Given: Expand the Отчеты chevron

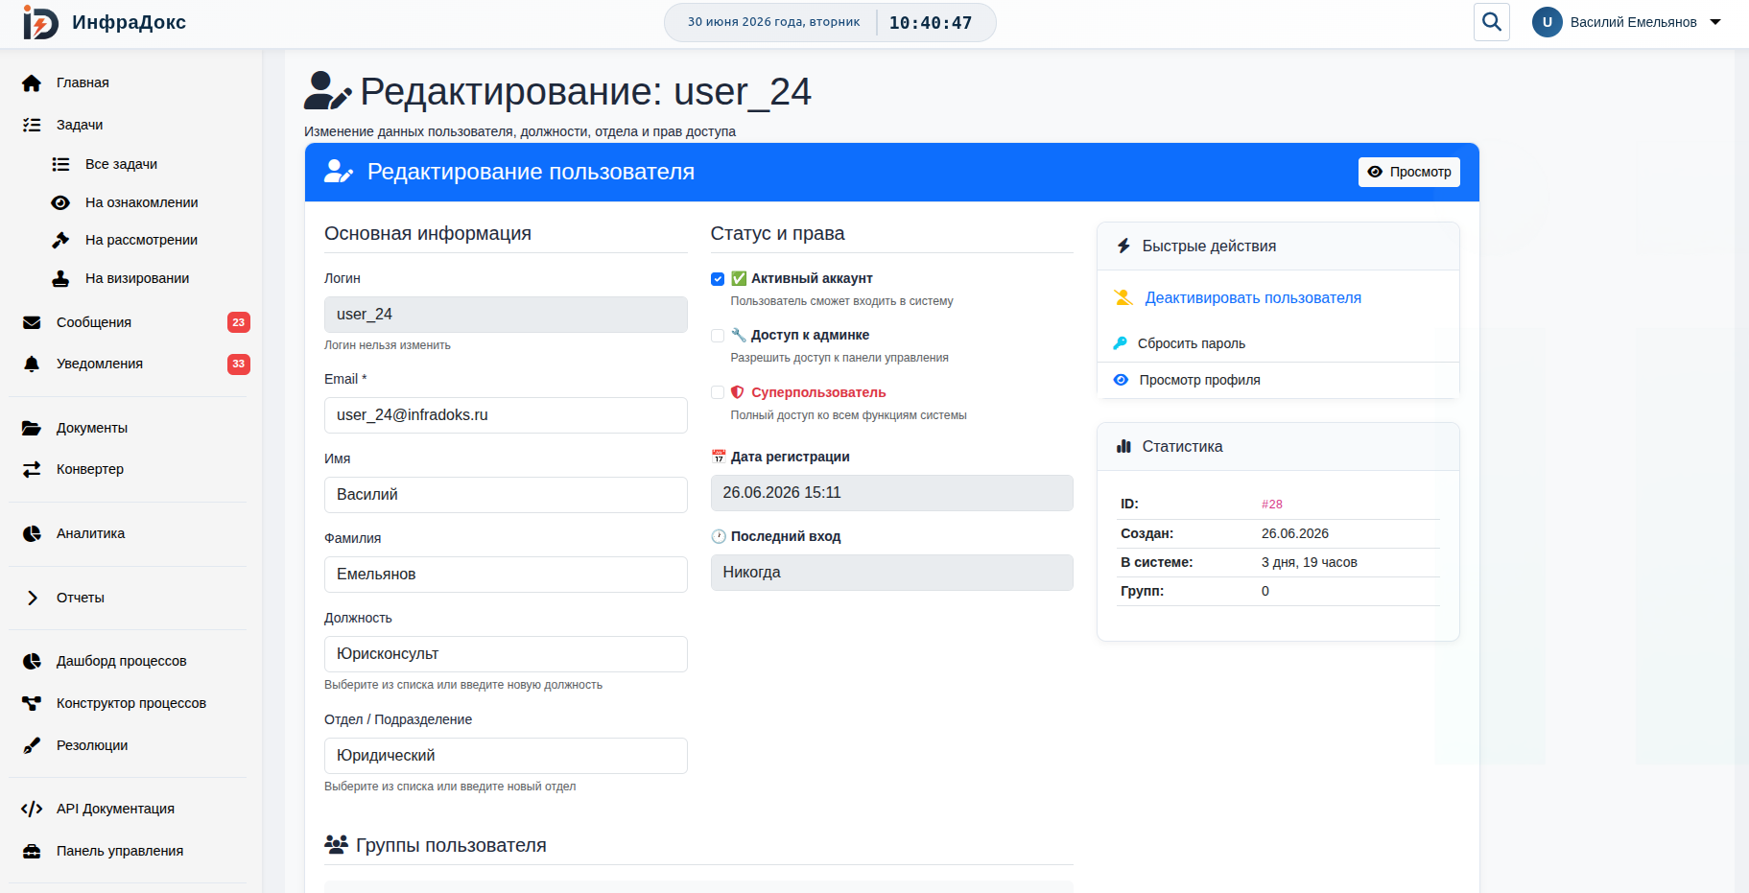Looking at the screenshot, I should [x=33, y=598].
